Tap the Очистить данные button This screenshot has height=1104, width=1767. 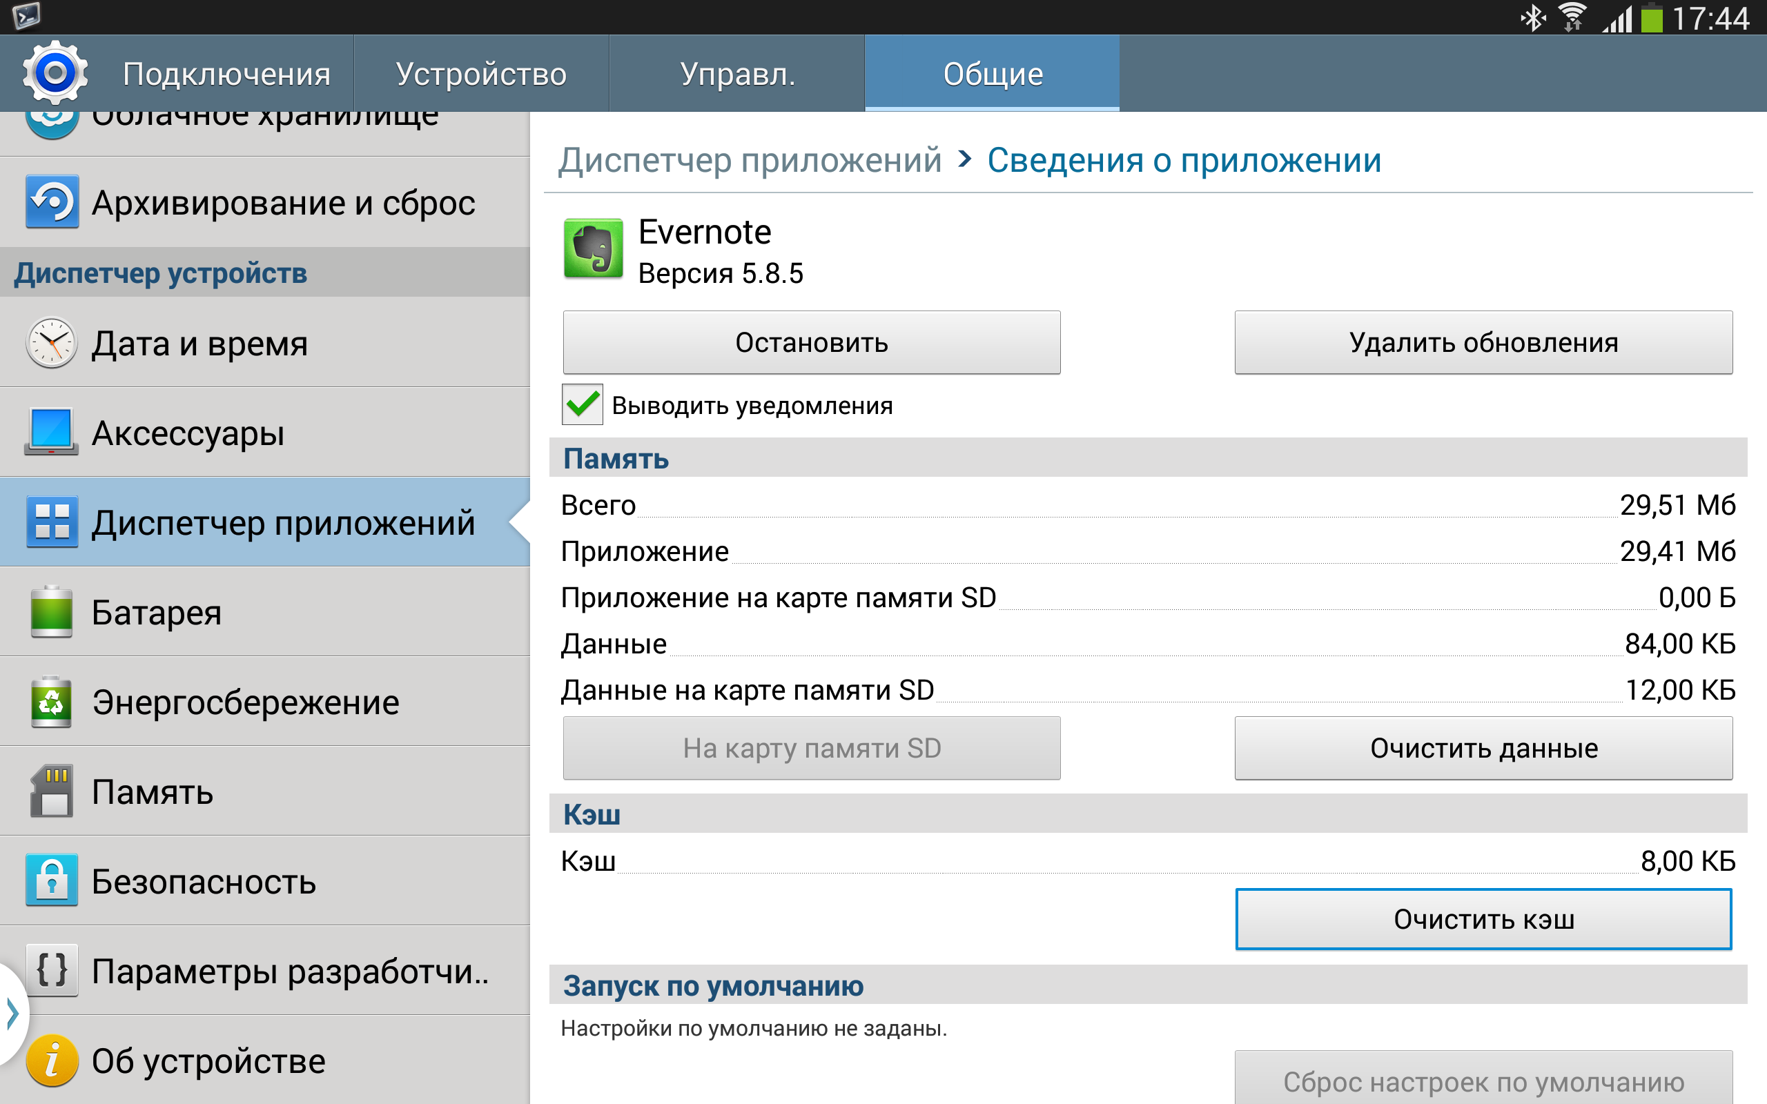pos(1483,749)
